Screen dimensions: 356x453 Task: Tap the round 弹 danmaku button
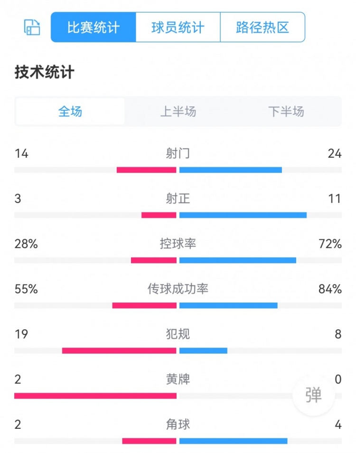coord(313,395)
